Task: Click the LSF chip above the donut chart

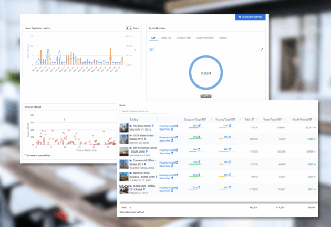Action: coord(152,50)
